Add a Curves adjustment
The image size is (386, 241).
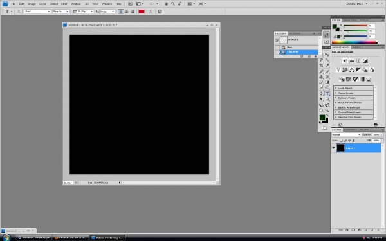tap(358, 61)
